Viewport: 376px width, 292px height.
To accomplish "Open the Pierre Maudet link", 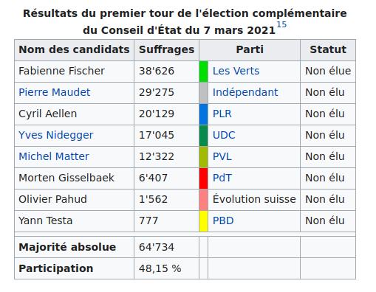I will click(x=55, y=92).
